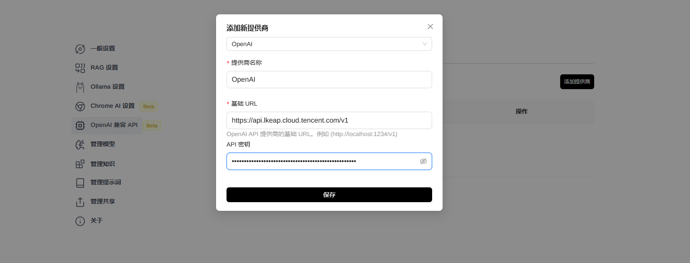Click the 提供商名称 field label
This screenshot has height=263, width=690.
[x=247, y=63]
